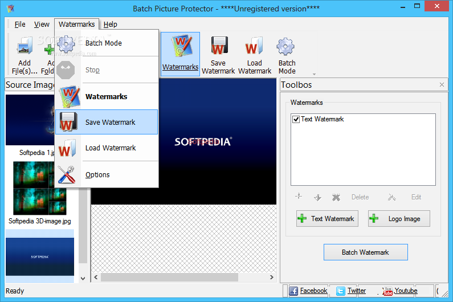The width and height of the screenshot is (453, 302).
Task: Select the disabled Stop menu entry
Action: click(x=107, y=70)
